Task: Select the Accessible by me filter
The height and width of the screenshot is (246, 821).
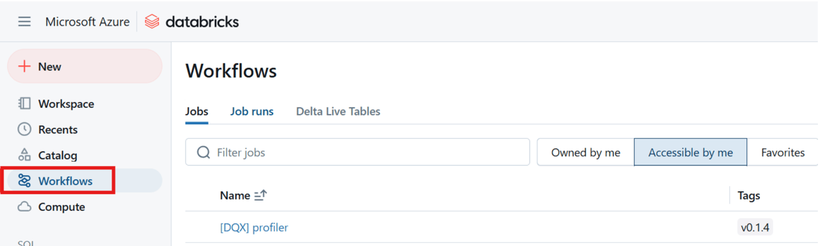Action: 690,153
